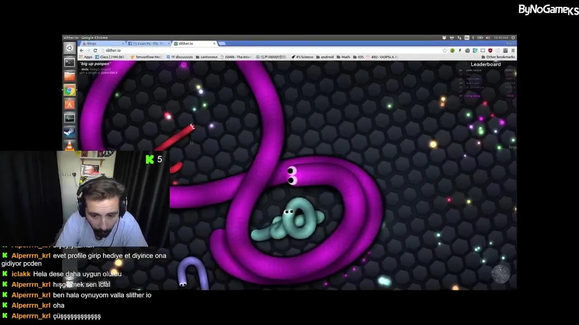
Task: Close the slither.io tab
Action: click(x=214, y=43)
